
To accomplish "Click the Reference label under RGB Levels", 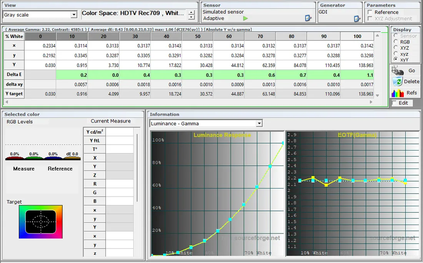I will [x=60, y=169].
